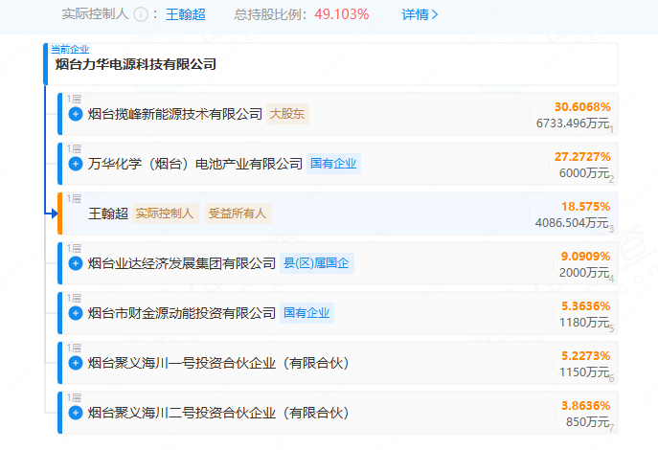Click controller name 王翰超 at top
The width and height of the screenshot is (658, 450).
185,15
